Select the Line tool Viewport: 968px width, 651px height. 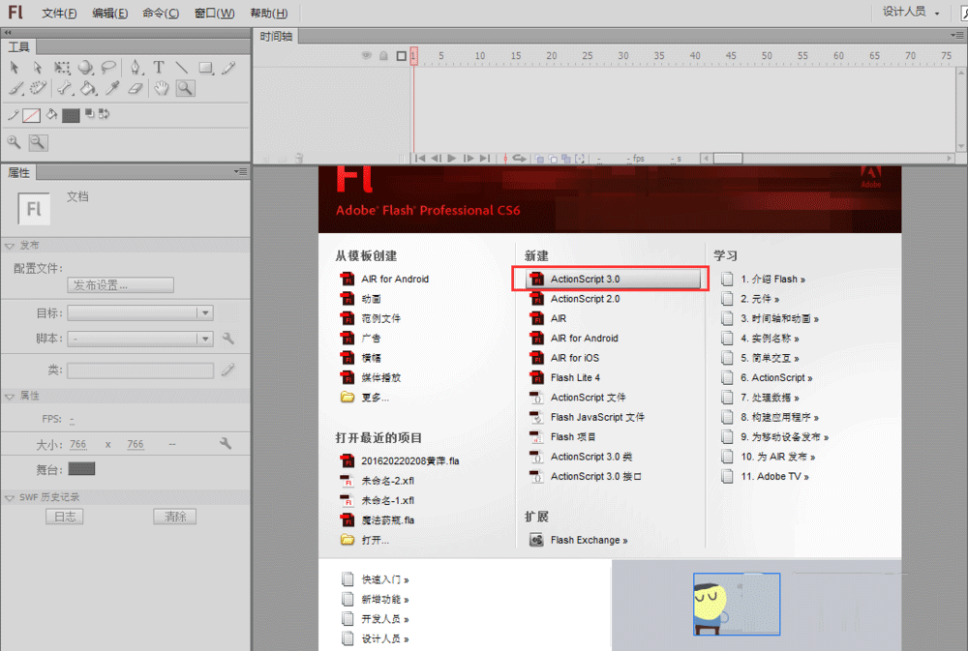[x=182, y=68]
